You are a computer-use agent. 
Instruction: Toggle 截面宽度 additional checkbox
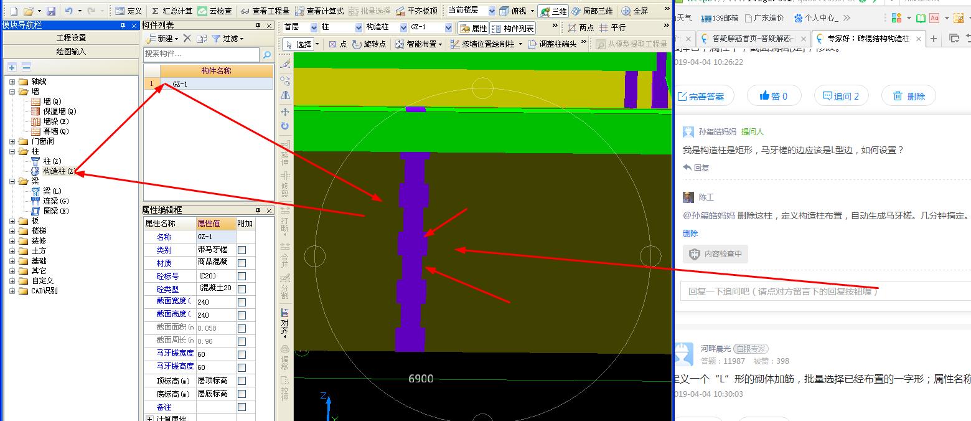coord(242,302)
